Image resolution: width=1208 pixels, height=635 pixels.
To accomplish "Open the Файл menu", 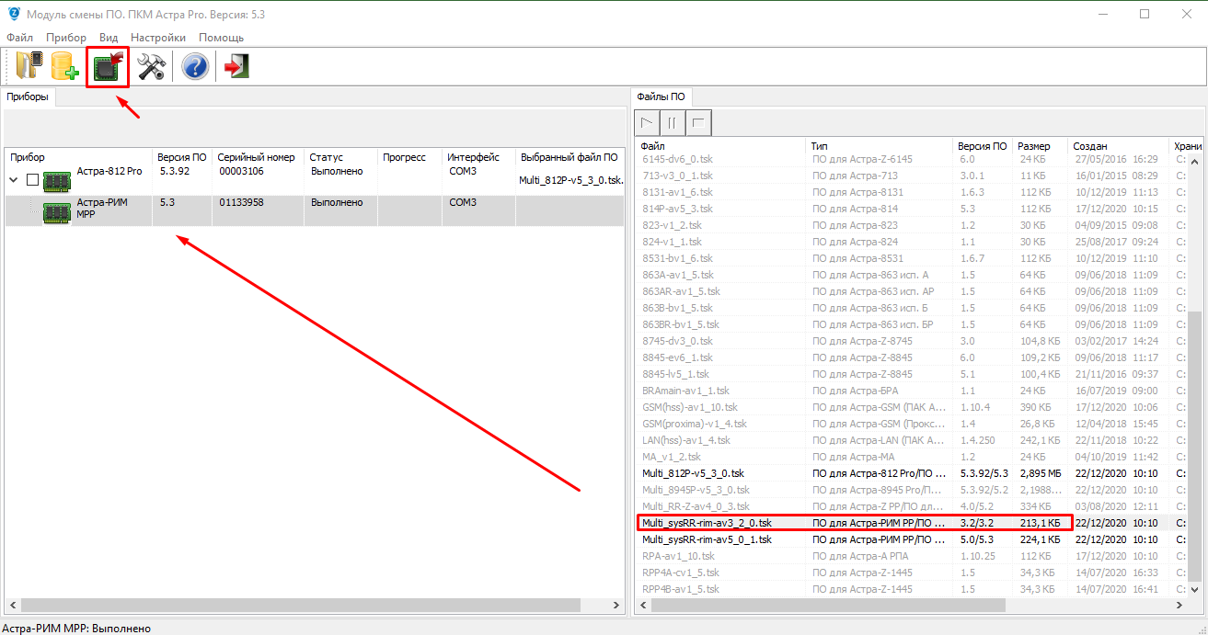I will [19, 38].
